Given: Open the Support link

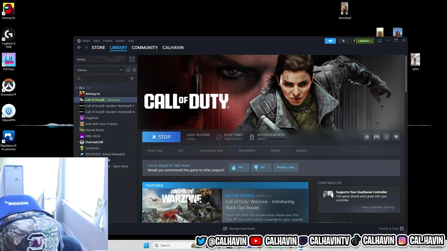Looking at the screenshot, I should (x=302, y=150).
